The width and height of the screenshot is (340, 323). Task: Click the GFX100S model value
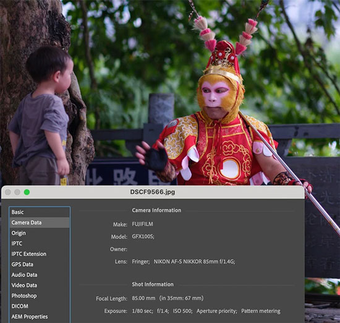[x=143, y=236]
